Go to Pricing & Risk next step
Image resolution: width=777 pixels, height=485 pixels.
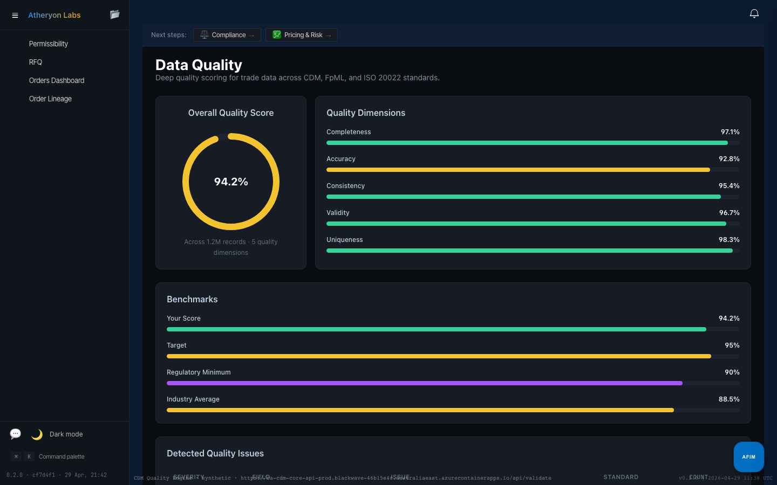pyautogui.click(x=302, y=35)
